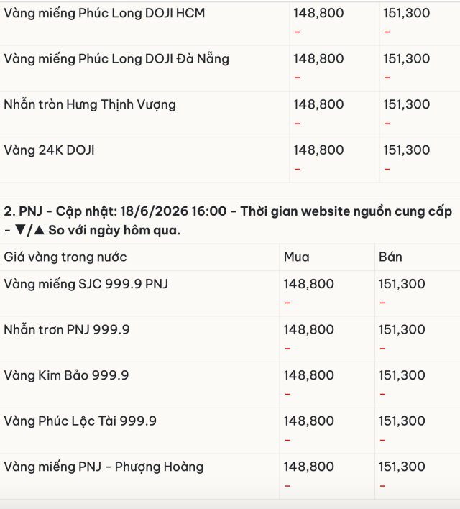Click the Vàng 24K DOJI label
This screenshot has width=460, height=509.
(49, 150)
